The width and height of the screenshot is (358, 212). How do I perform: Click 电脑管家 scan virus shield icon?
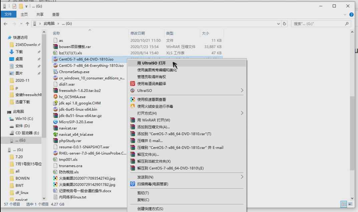[x=132, y=184]
